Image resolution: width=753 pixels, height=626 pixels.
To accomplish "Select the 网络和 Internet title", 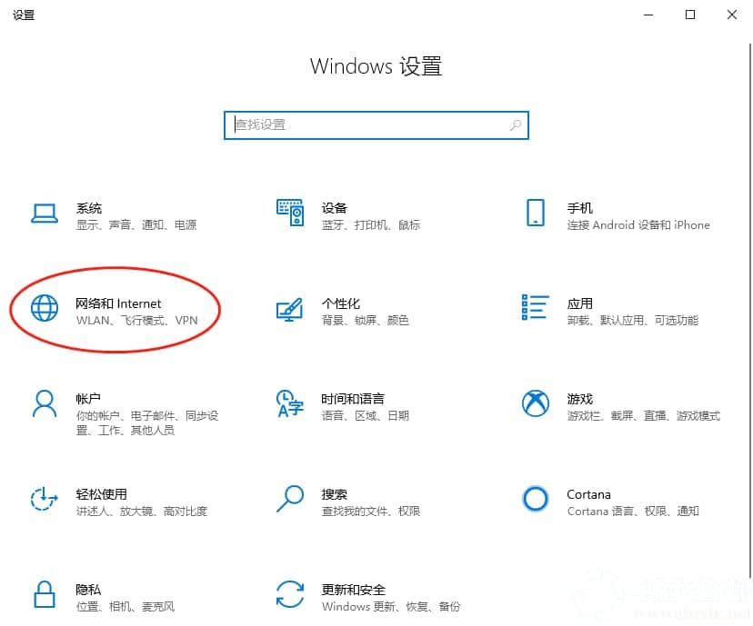I will click(118, 303).
